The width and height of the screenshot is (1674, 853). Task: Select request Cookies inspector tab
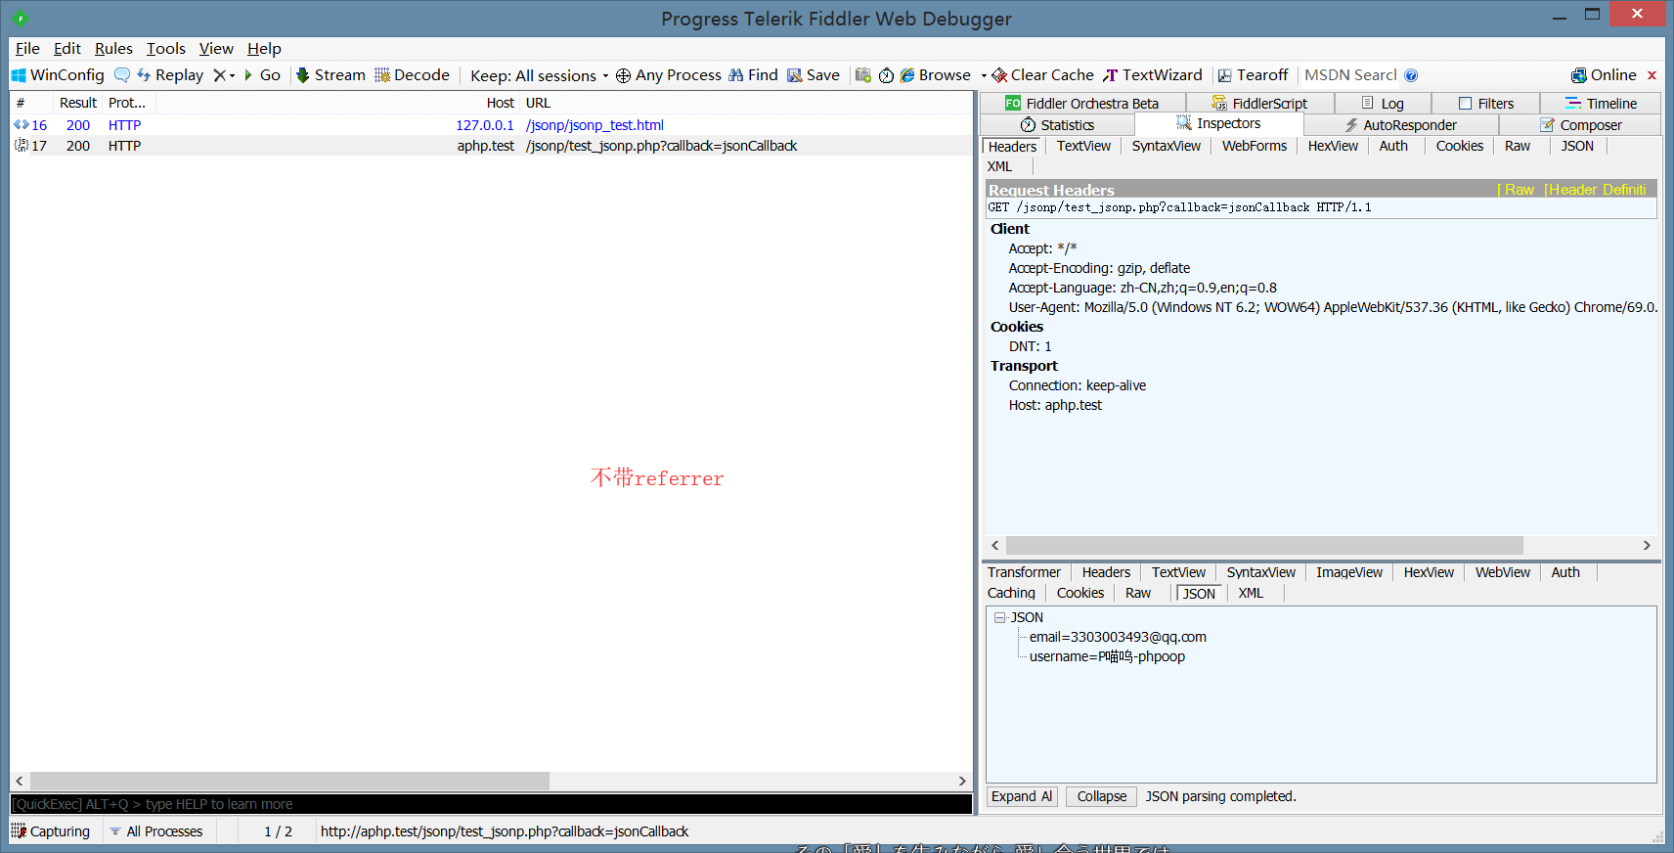(x=1460, y=146)
